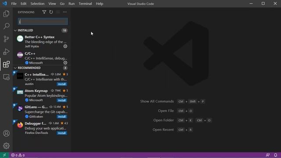281x158 pixels.
Task: Open the Go menu
Action: coord(62,4)
